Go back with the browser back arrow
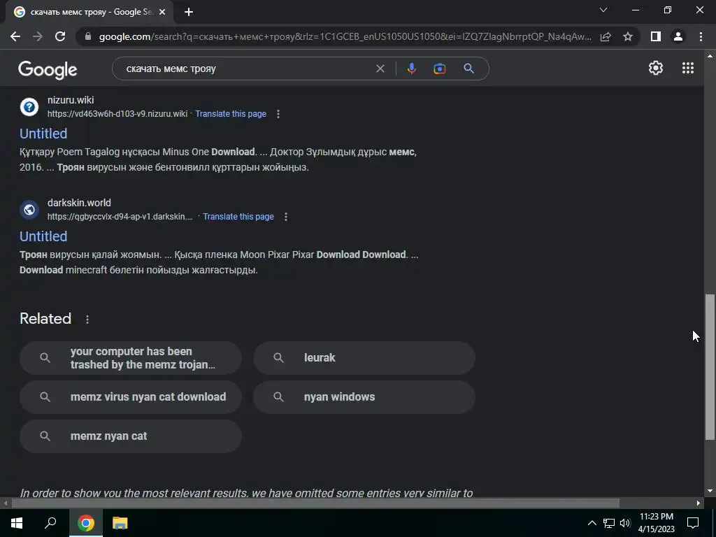The height and width of the screenshot is (537, 716). tap(15, 36)
